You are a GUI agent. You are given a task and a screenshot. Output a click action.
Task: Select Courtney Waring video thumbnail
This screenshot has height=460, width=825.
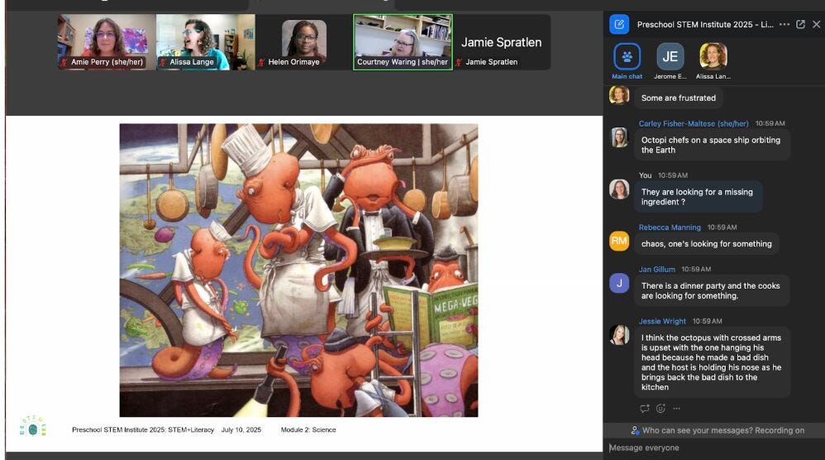(403, 42)
